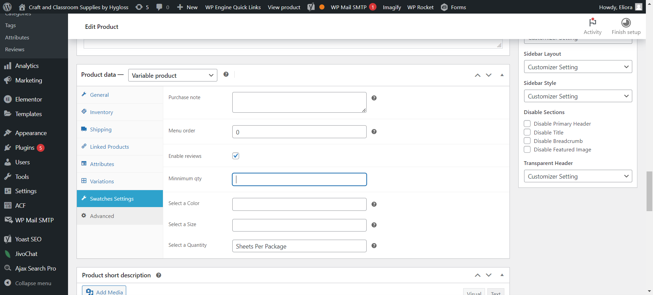Check Disable Title option
Image resolution: width=653 pixels, height=295 pixels.
click(x=527, y=132)
